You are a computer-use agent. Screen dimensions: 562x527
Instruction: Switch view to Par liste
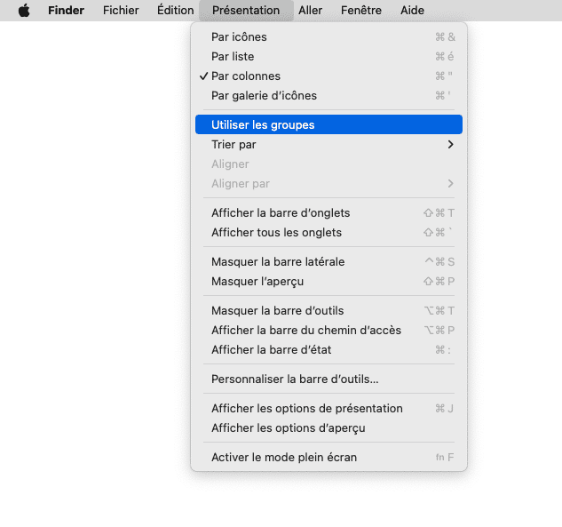(328, 56)
